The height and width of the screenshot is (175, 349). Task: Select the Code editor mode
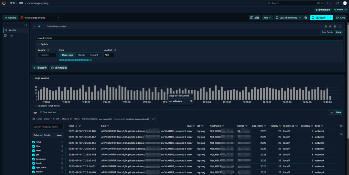339,32
